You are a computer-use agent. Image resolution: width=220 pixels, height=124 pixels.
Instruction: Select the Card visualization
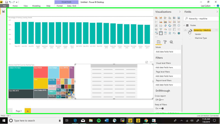(170, 29)
